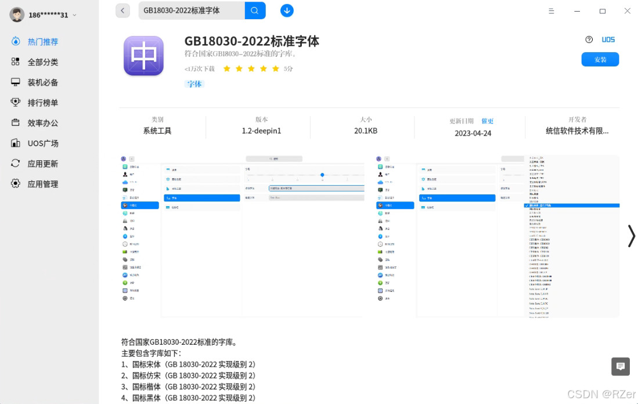Show next screenshots with right chevron
The width and height of the screenshot is (638, 404).
pos(631,236)
